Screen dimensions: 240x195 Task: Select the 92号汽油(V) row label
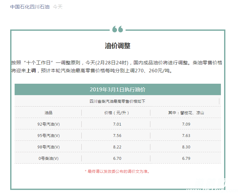coord(48,124)
